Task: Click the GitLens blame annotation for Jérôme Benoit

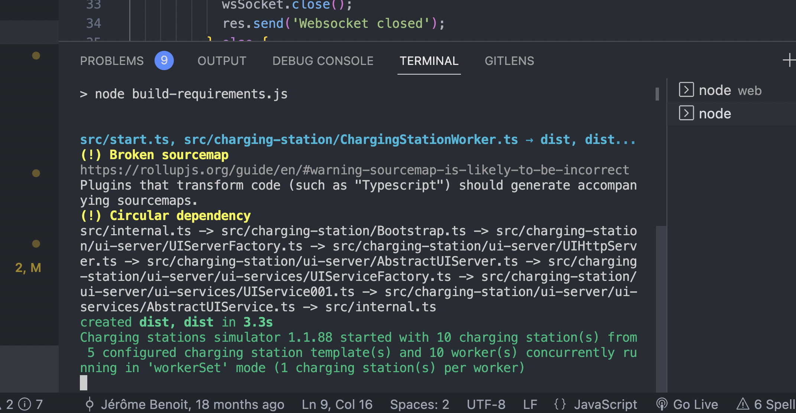Action: [x=189, y=404]
